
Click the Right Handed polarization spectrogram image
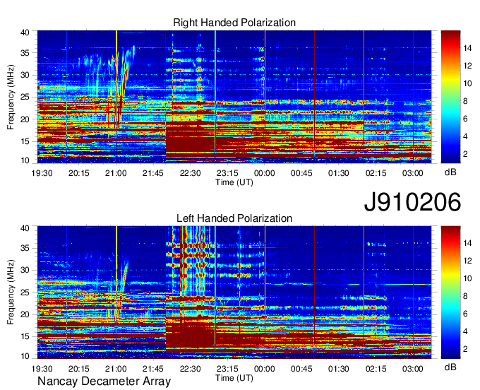pyautogui.click(x=234, y=97)
